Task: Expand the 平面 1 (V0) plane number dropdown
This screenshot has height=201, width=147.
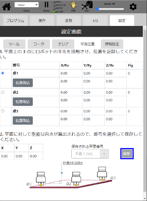Action: [90, 154]
